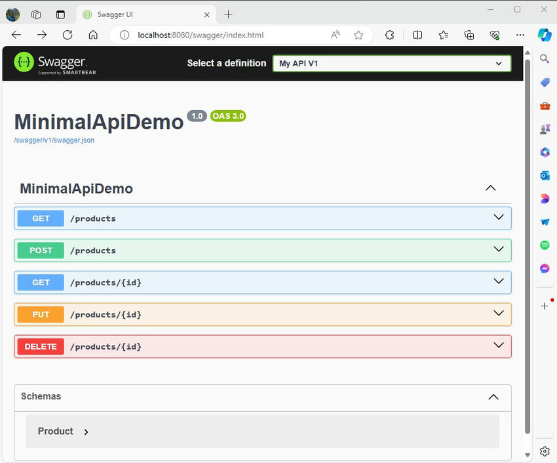Image resolution: width=557 pixels, height=463 pixels.
Task: Open the browser three-dot settings menu
Action: [x=520, y=35]
